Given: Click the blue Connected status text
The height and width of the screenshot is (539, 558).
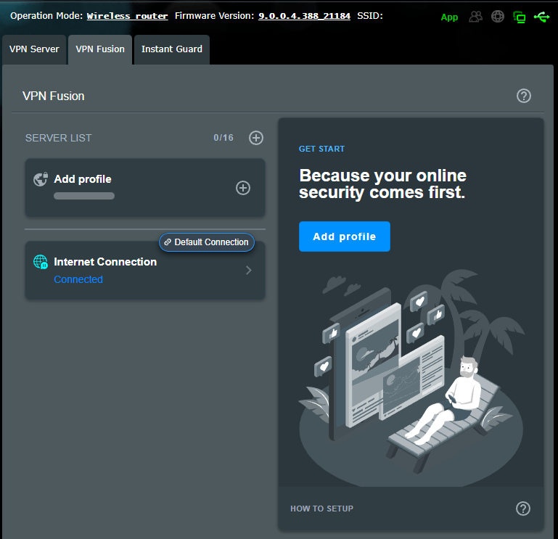Looking at the screenshot, I should (x=78, y=279).
